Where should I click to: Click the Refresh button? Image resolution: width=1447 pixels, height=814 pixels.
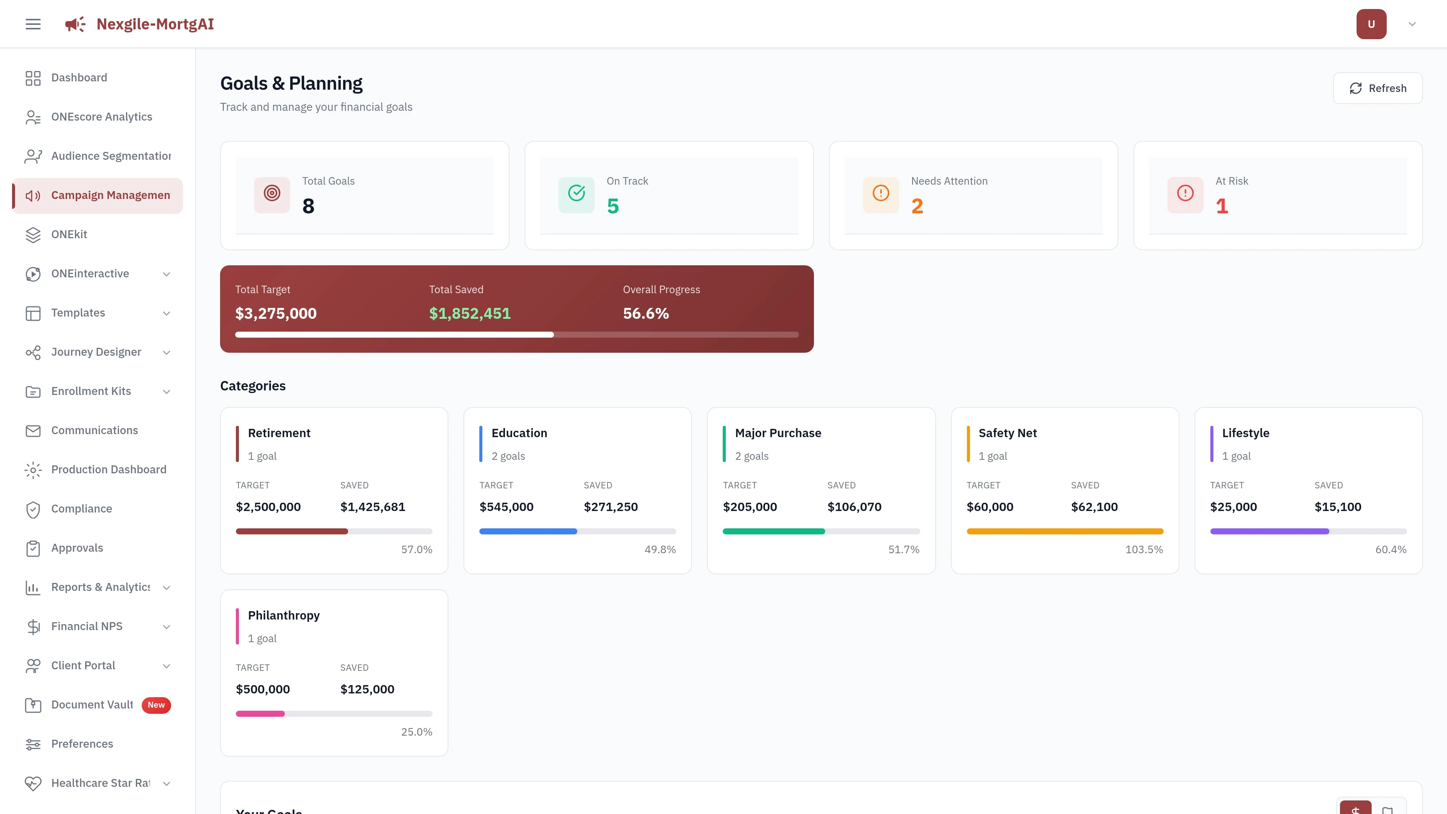(1377, 88)
